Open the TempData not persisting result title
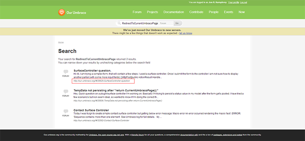The width and height of the screenshot is (305, 141). (x=116, y=90)
